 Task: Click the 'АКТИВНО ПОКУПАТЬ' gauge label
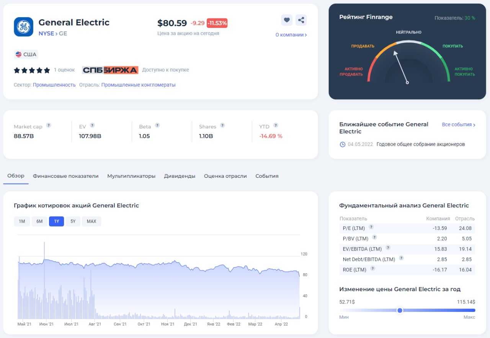[465, 72]
